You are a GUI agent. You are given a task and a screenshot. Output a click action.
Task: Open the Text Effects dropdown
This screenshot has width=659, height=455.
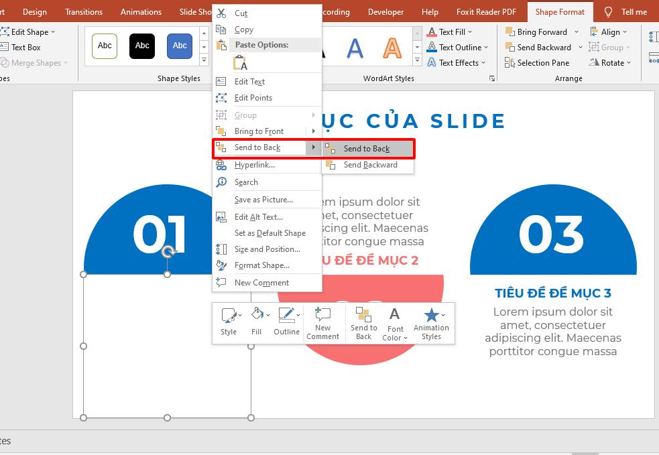coord(457,62)
